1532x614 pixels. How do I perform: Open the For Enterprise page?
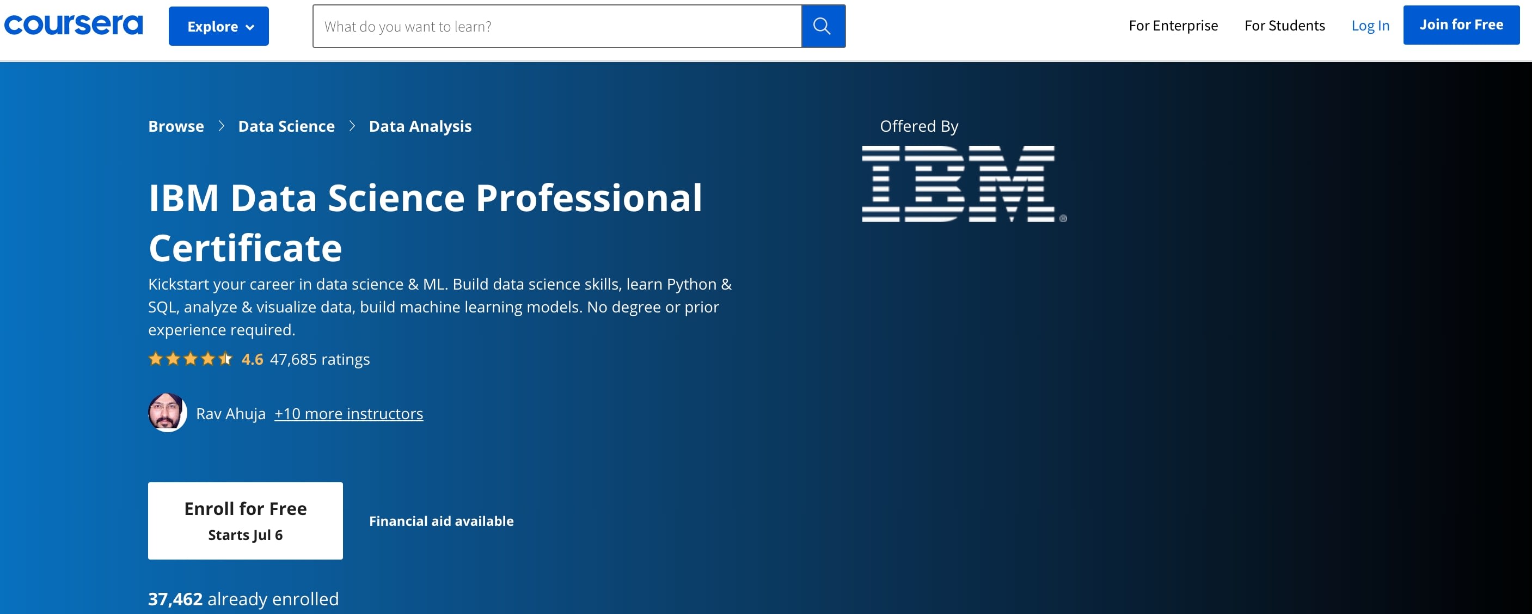point(1173,26)
